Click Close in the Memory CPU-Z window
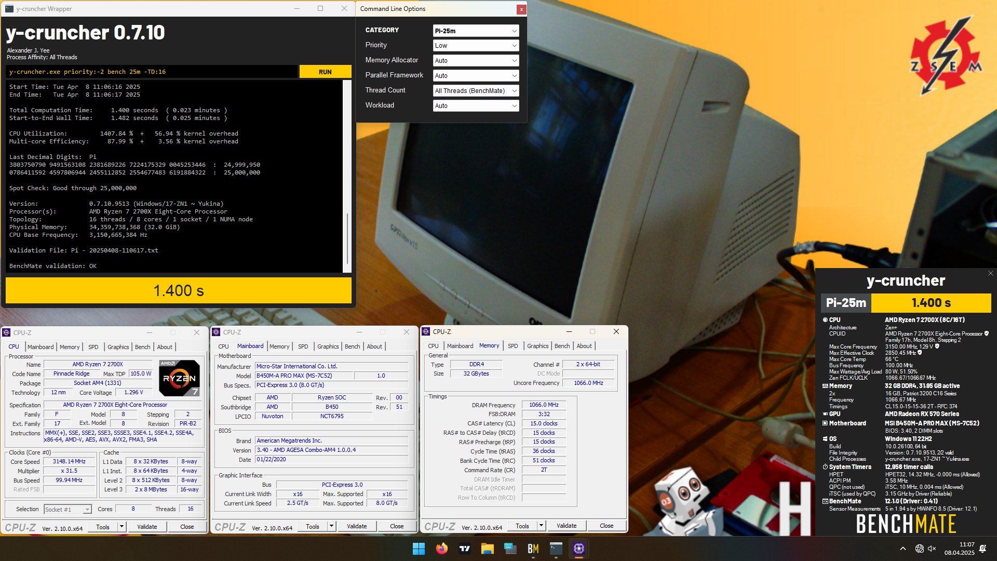Screen dimensions: 997x561 [607, 526]
